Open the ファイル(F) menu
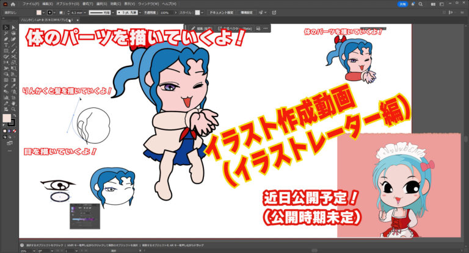Viewport: 469px width, 253px height. pyautogui.click(x=31, y=4)
